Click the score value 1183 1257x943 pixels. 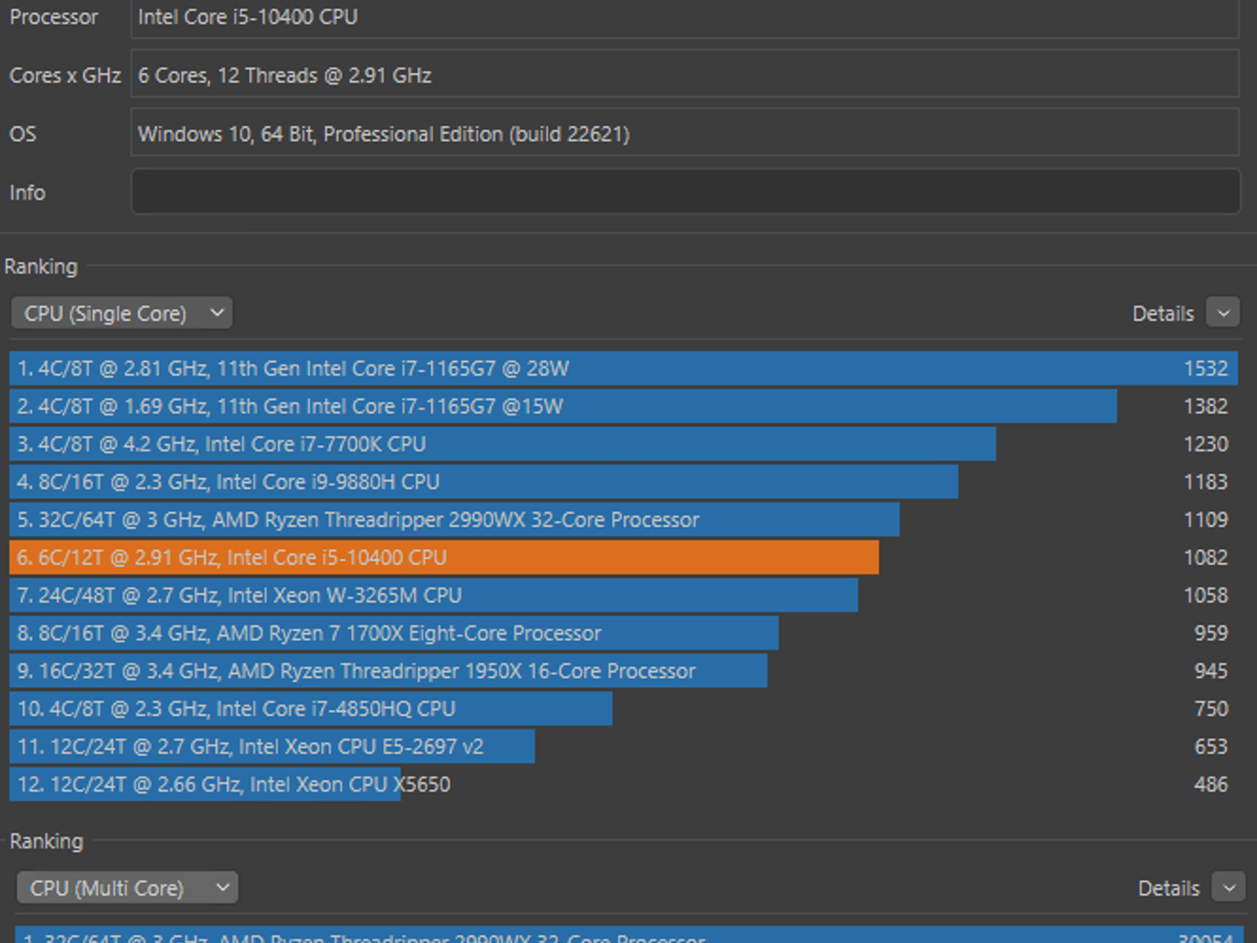tap(1205, 482)
